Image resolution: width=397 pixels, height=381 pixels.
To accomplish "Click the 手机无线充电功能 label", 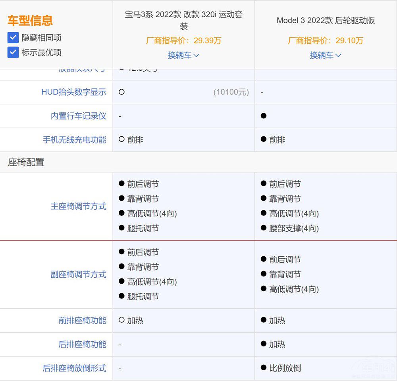I will tap(75, 140).
